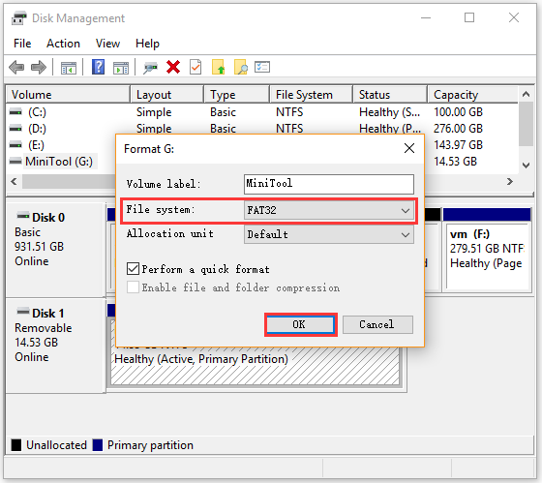Sort by the Capacity column header

(x=473, y=95)
